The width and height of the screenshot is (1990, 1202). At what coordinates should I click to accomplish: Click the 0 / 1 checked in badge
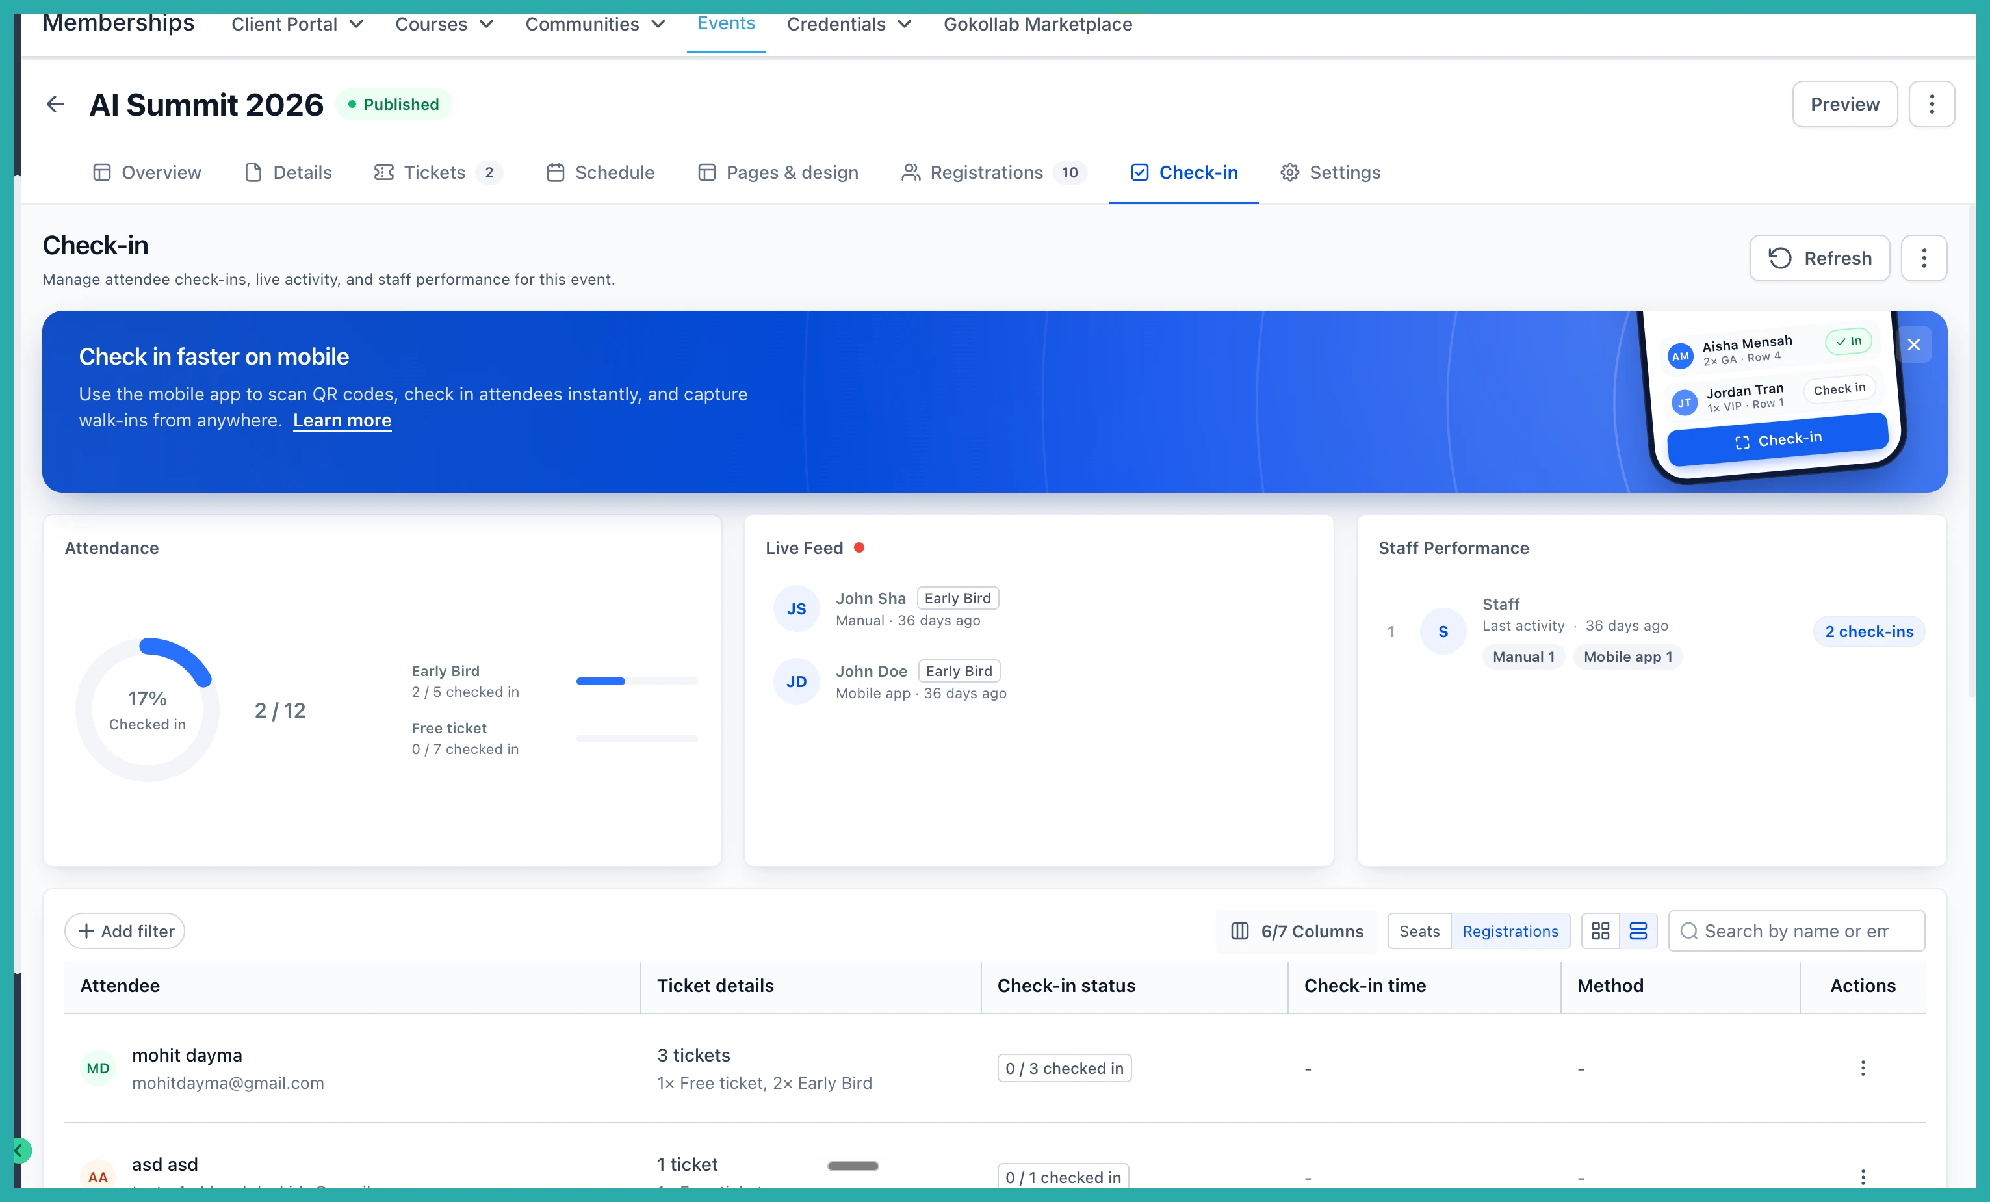(1064, 1177)
